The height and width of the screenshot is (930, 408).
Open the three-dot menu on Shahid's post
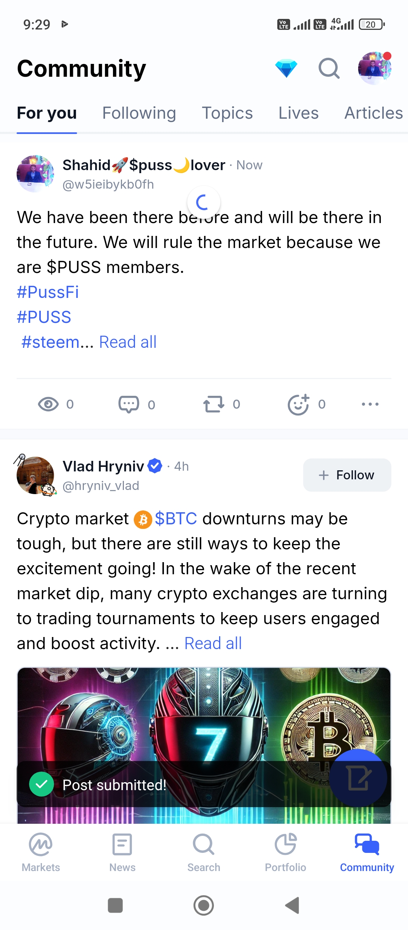tap(370, 404)
